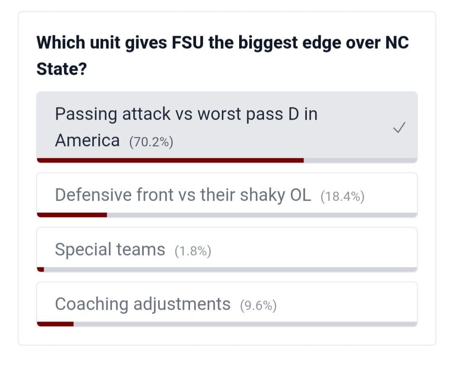Viewport: 454px width, 369px height.
Task: Click the 70.2% result percentage
Action: [151, 142]
